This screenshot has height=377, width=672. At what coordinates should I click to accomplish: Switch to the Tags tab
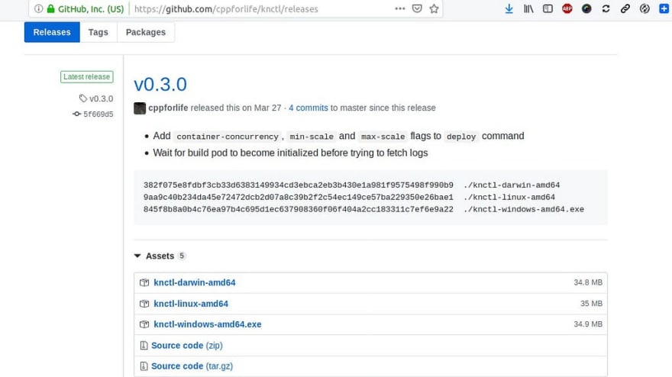point(99,32)
